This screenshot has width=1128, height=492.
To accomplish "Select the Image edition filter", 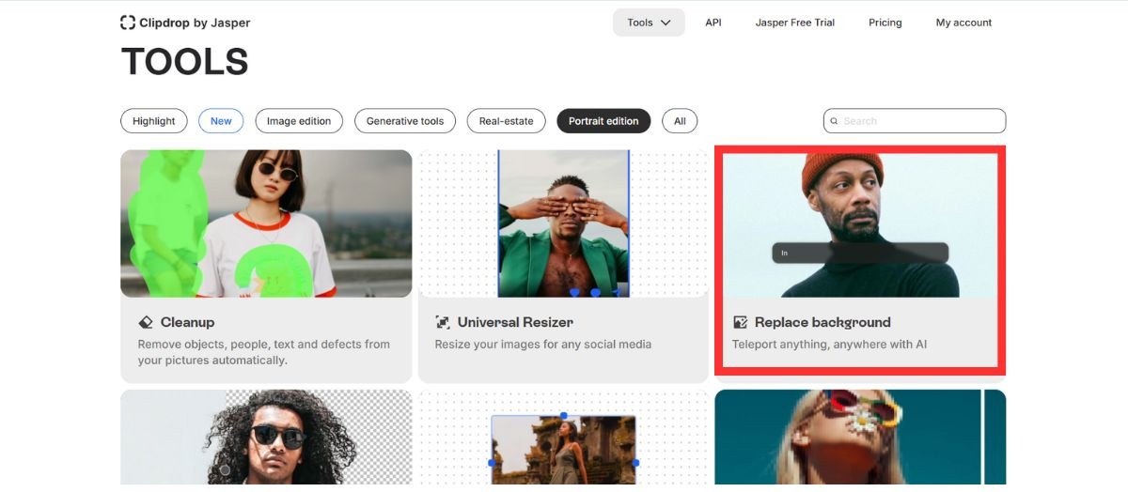I will [299, 121].
